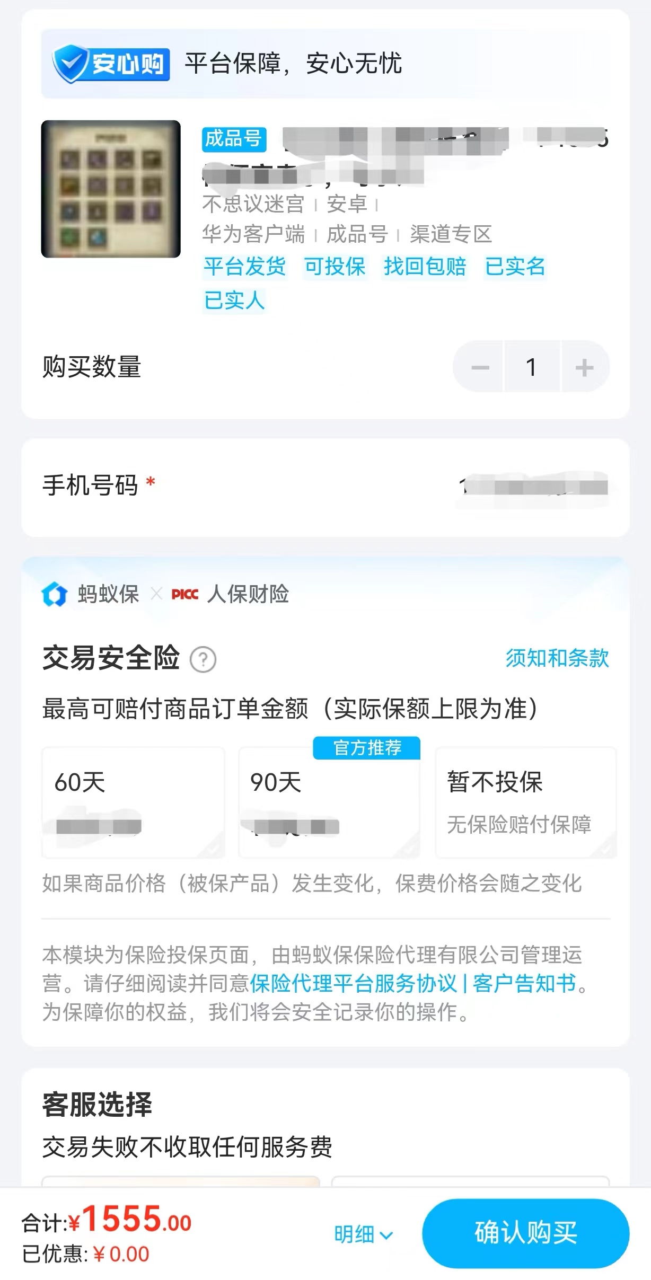Select the 90天 recommended insurance option
651x1280 pixels.
[329, 801]
